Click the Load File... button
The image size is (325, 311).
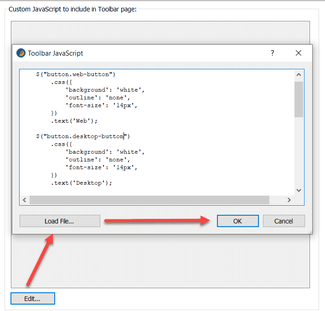60,221
